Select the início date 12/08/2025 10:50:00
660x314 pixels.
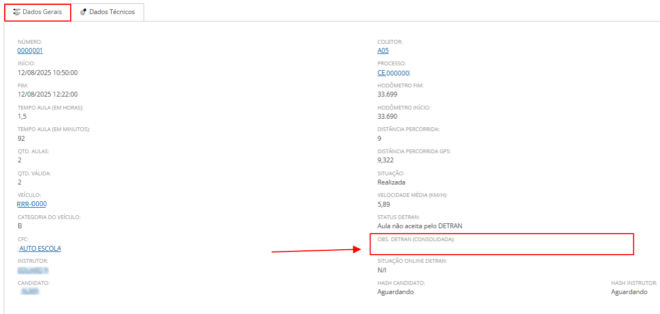pos(48,73)
